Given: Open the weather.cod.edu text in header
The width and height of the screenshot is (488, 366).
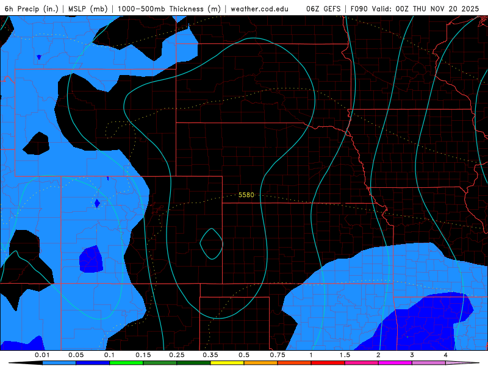Looking at the screenshot, I should pos(260,9).
